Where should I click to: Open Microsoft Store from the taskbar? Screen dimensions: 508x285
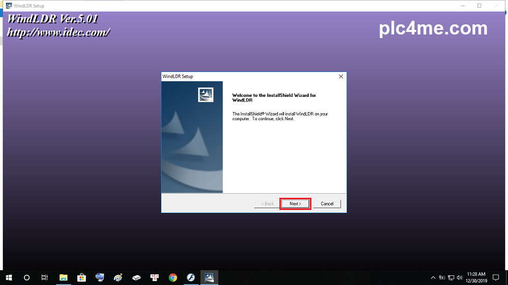(81, 277)
